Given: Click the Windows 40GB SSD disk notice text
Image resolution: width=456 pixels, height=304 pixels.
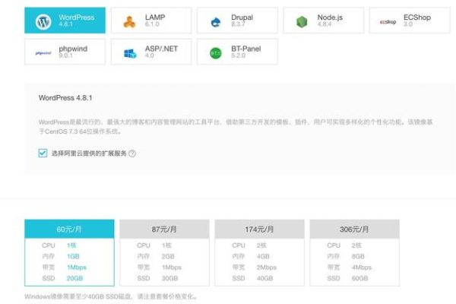Looking at the screenshot, I should [111, 297].
